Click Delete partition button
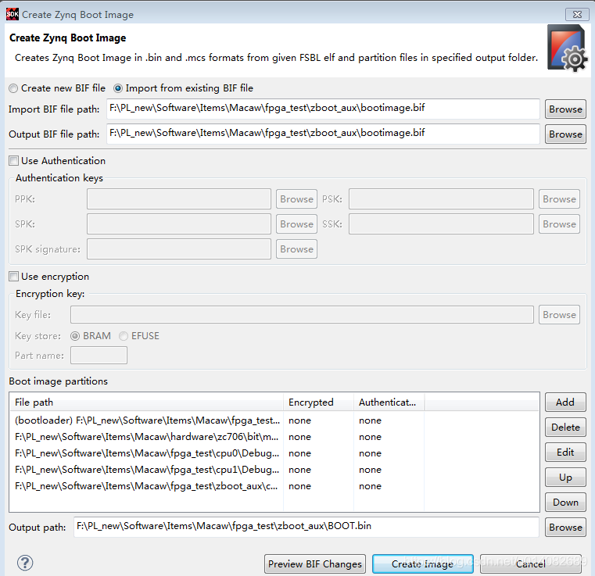595x576 pixels. click(x=565, y=428)
